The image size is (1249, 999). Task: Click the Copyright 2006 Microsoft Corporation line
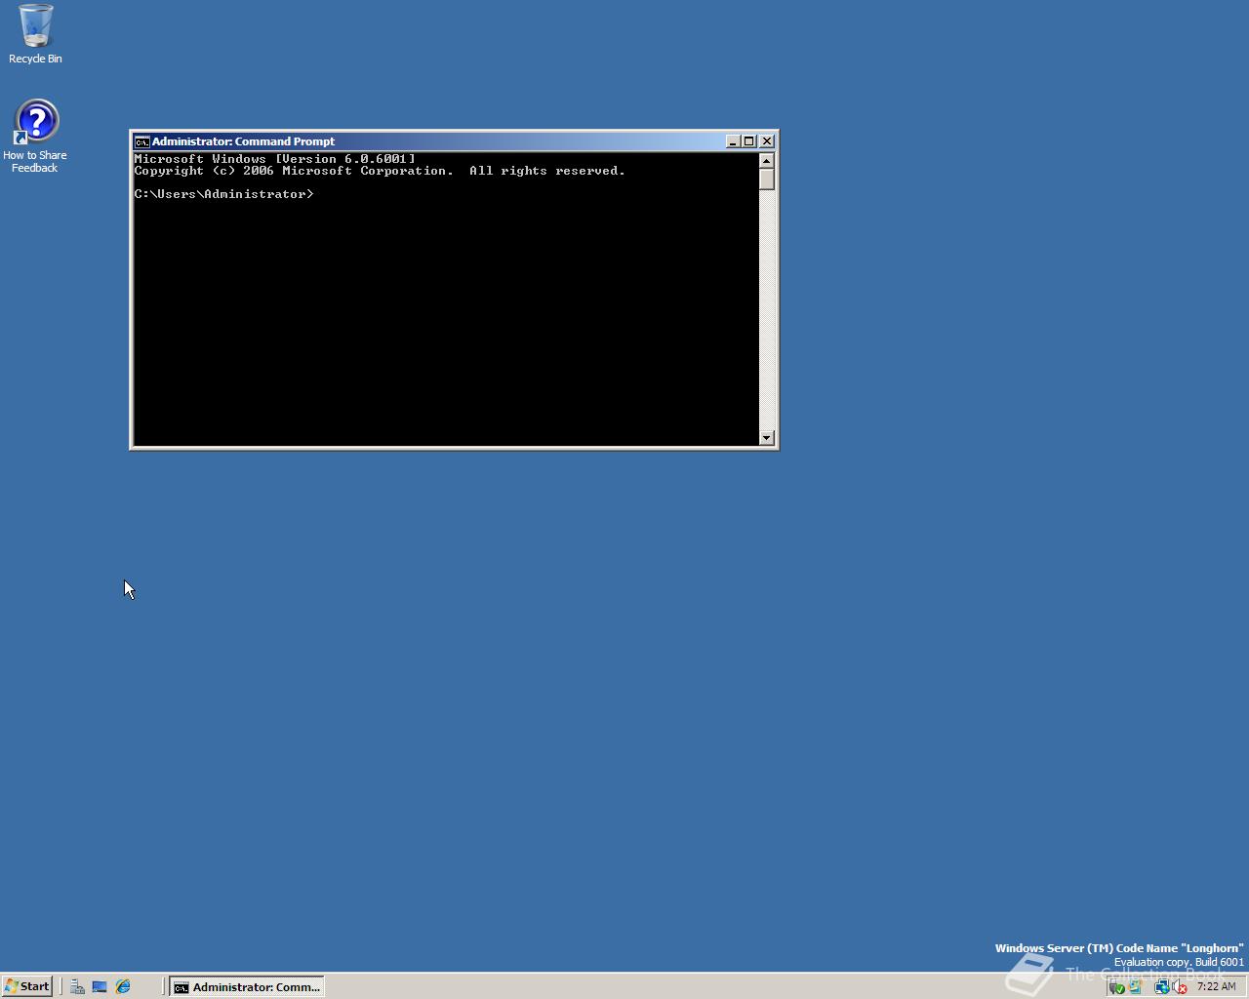[x=380, y=171]
